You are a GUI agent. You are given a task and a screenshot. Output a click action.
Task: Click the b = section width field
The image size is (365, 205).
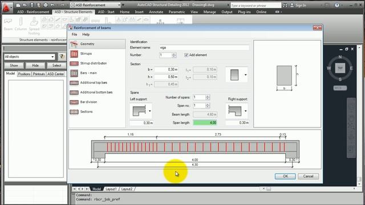coord(166,69)
